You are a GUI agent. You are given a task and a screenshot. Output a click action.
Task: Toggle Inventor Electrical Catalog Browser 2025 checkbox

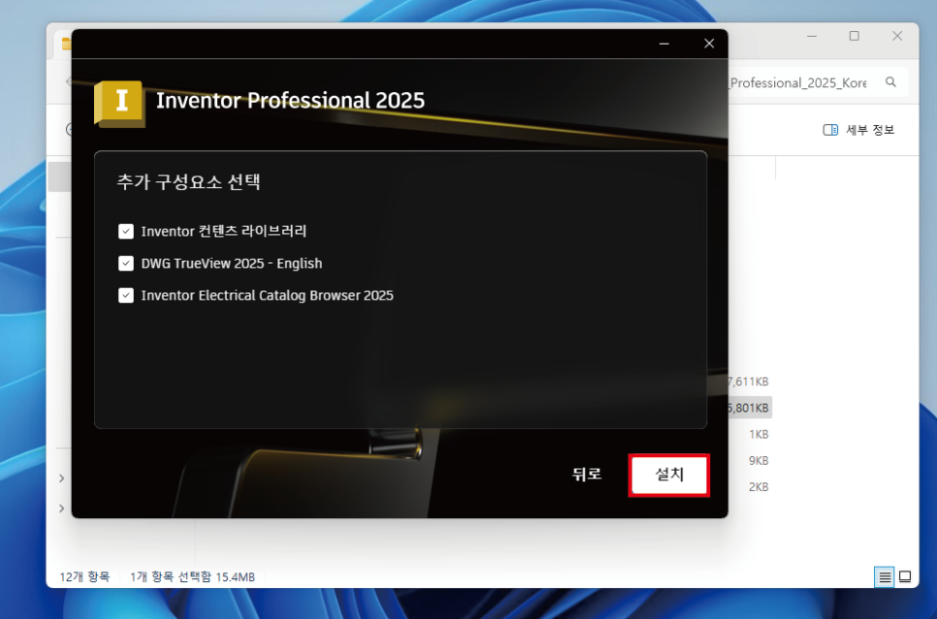click(125, 295)
